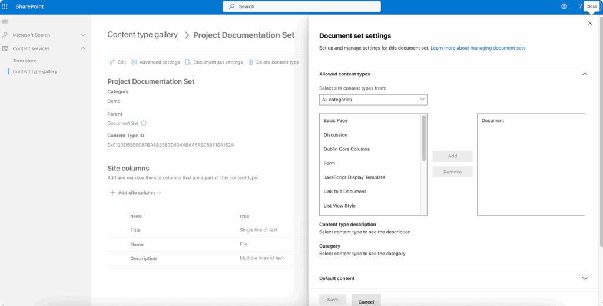Click the content types list scrollbar
The height and width of the screenshot is (306, 603).
(424, 138)
